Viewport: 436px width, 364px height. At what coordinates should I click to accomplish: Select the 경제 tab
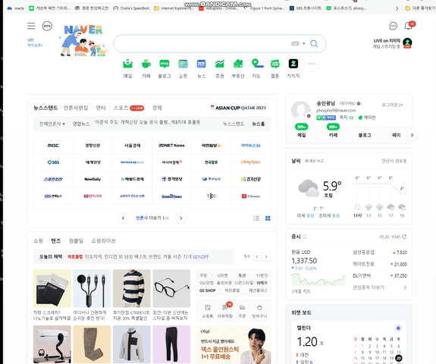(157, 108)
